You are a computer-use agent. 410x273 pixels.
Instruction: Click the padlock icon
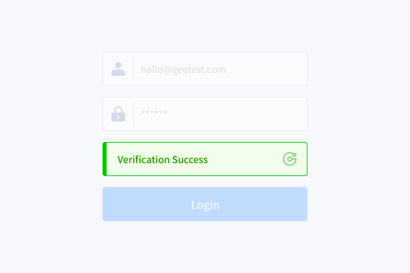[118, 114]
